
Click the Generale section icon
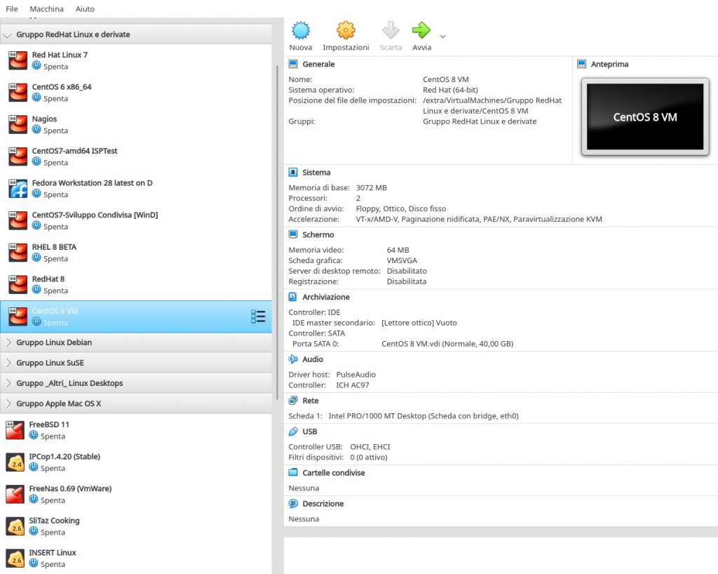pyautogui.click(x=293, y=64)
